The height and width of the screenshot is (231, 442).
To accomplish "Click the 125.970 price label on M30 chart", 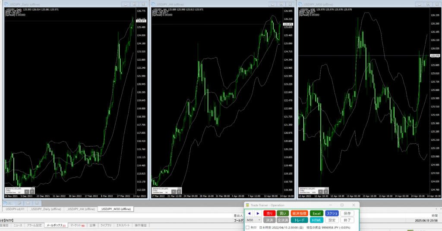I will 435,55.
